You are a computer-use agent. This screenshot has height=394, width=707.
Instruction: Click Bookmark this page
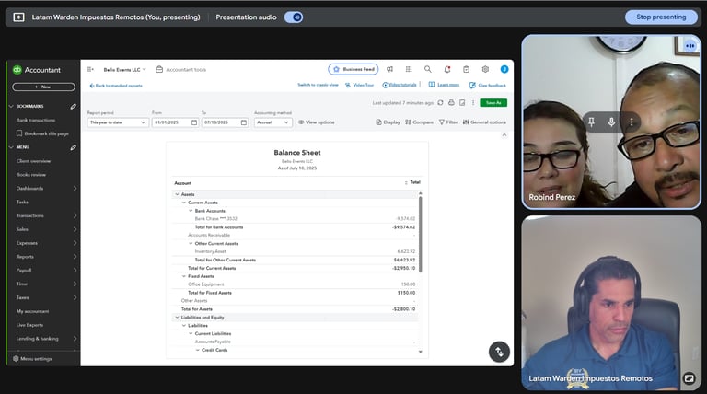coord(43,133)
